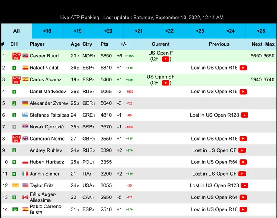Select the All tab
277x218 pixels.
(16, 31)
